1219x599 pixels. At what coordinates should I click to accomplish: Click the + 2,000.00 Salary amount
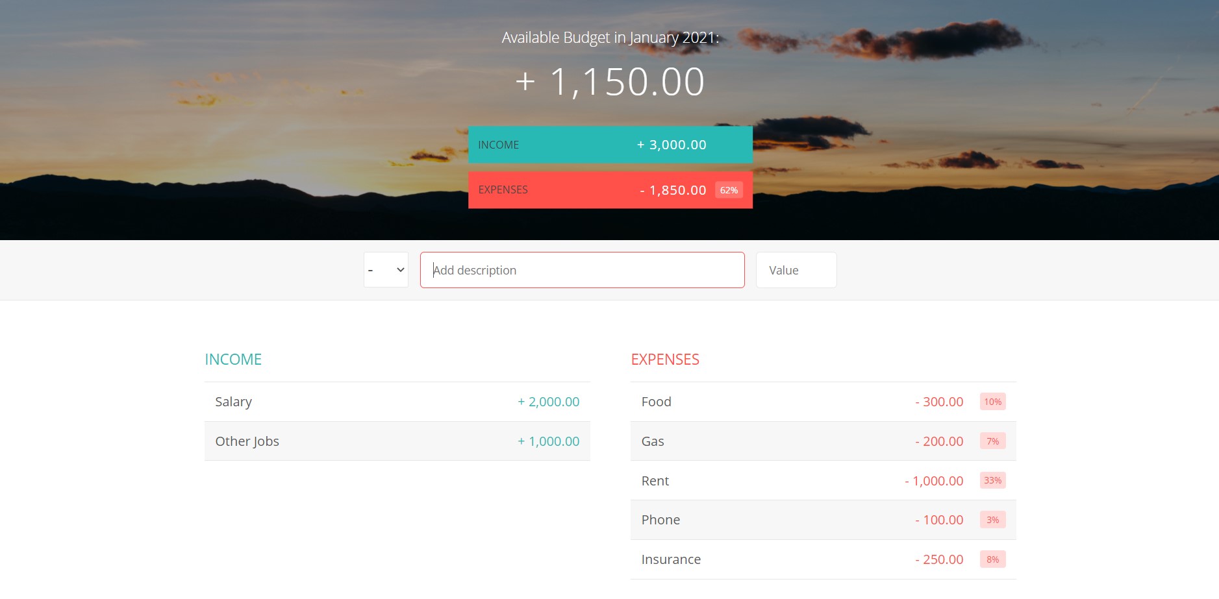pos(548,402)
